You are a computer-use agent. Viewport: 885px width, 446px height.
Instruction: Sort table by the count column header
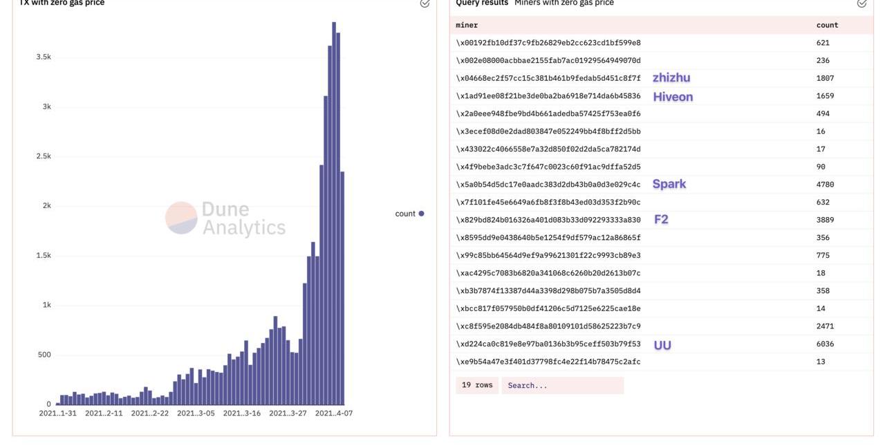pos(827,25)
